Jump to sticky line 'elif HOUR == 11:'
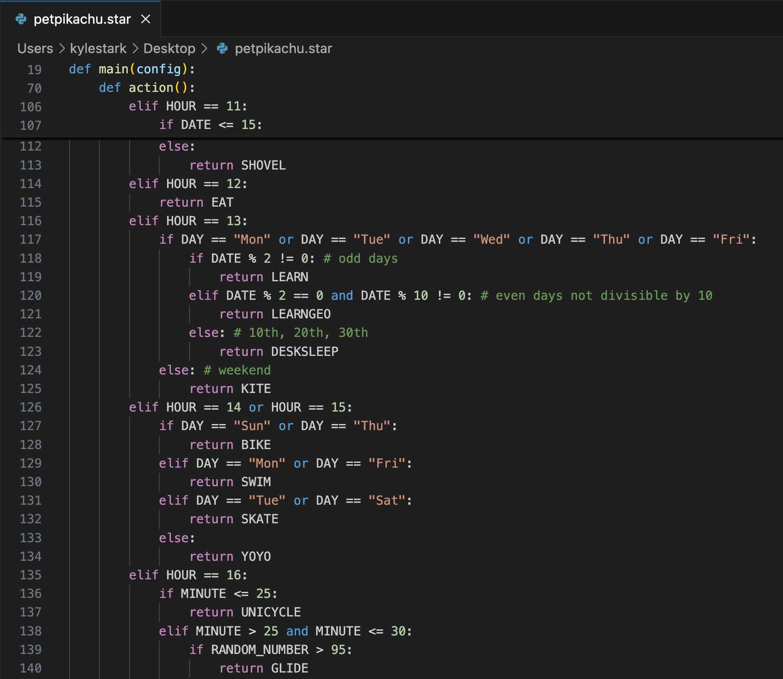Image resolution: width=783 pixels, height=679 pixels. (x=188, y=106)
